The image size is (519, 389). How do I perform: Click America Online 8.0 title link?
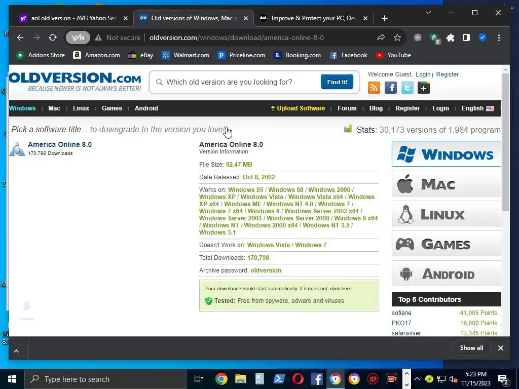(x=60, y=144)
